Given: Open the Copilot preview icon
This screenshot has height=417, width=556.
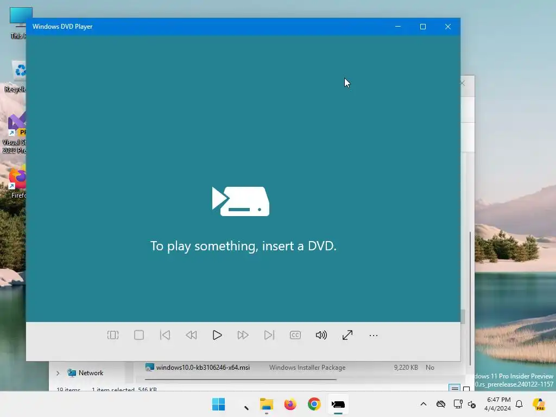Looking at the screenshot, I should pos(539,404).
